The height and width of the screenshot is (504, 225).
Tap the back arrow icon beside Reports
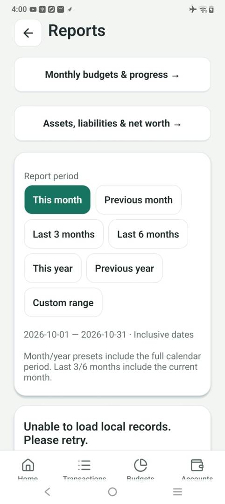(28, 33)
